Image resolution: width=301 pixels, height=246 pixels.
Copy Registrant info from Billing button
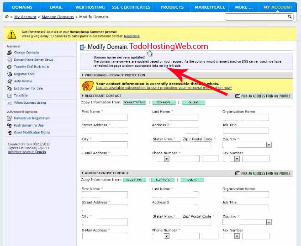193,102
